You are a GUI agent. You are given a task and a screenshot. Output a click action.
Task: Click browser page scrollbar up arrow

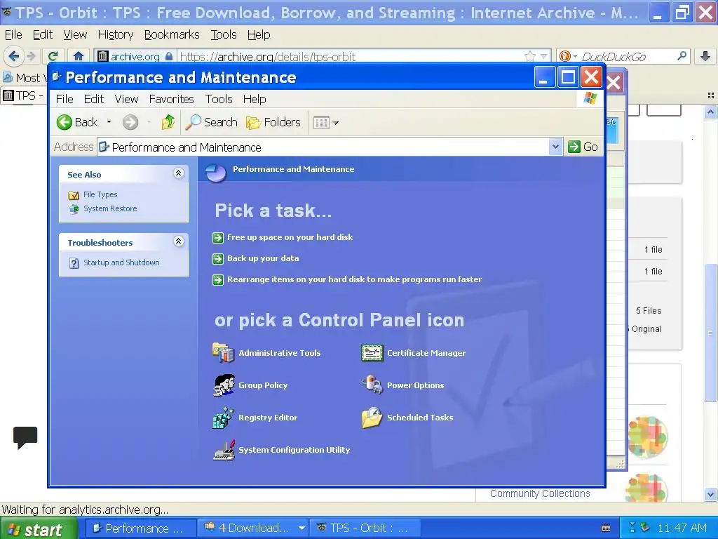coord(710,112)
